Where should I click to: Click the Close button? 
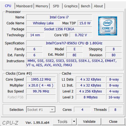click(113, 121)
